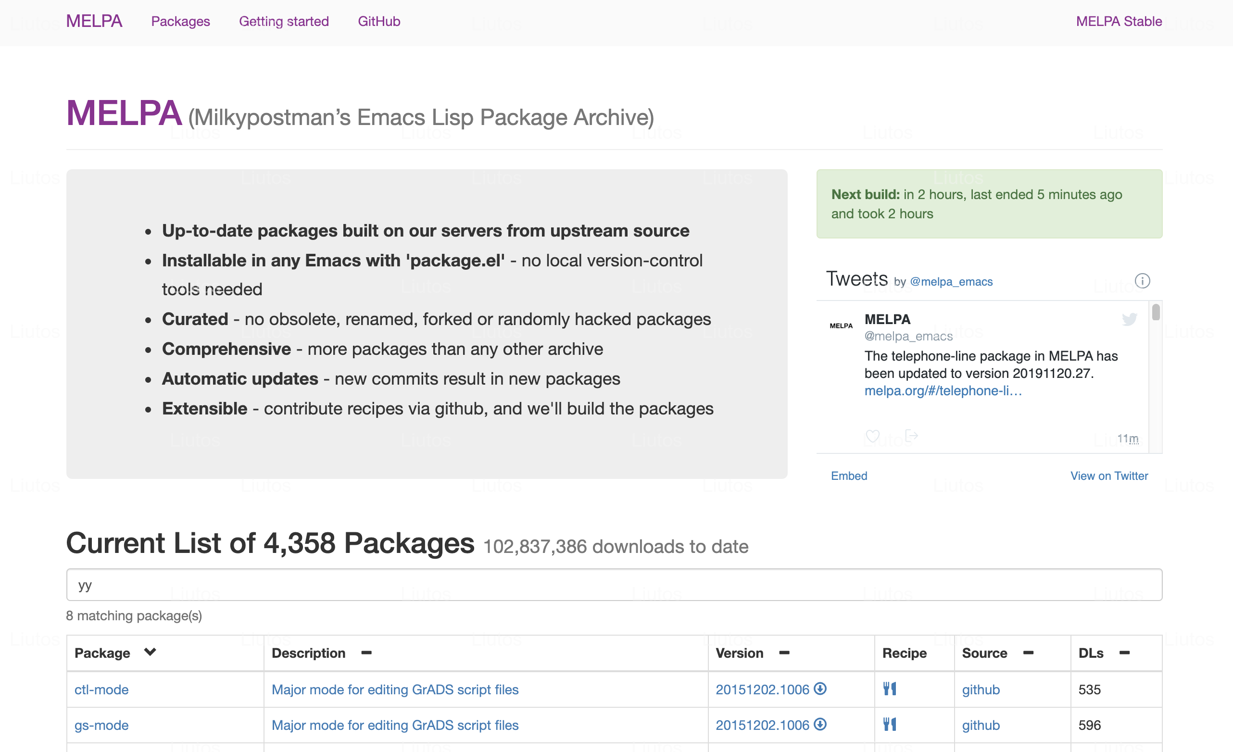
Task: Open the Getting started nav link
Action: click(x=284, y=22)
